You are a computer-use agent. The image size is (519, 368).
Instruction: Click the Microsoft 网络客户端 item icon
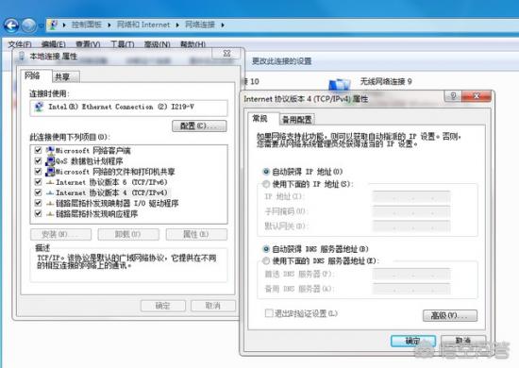50,151
